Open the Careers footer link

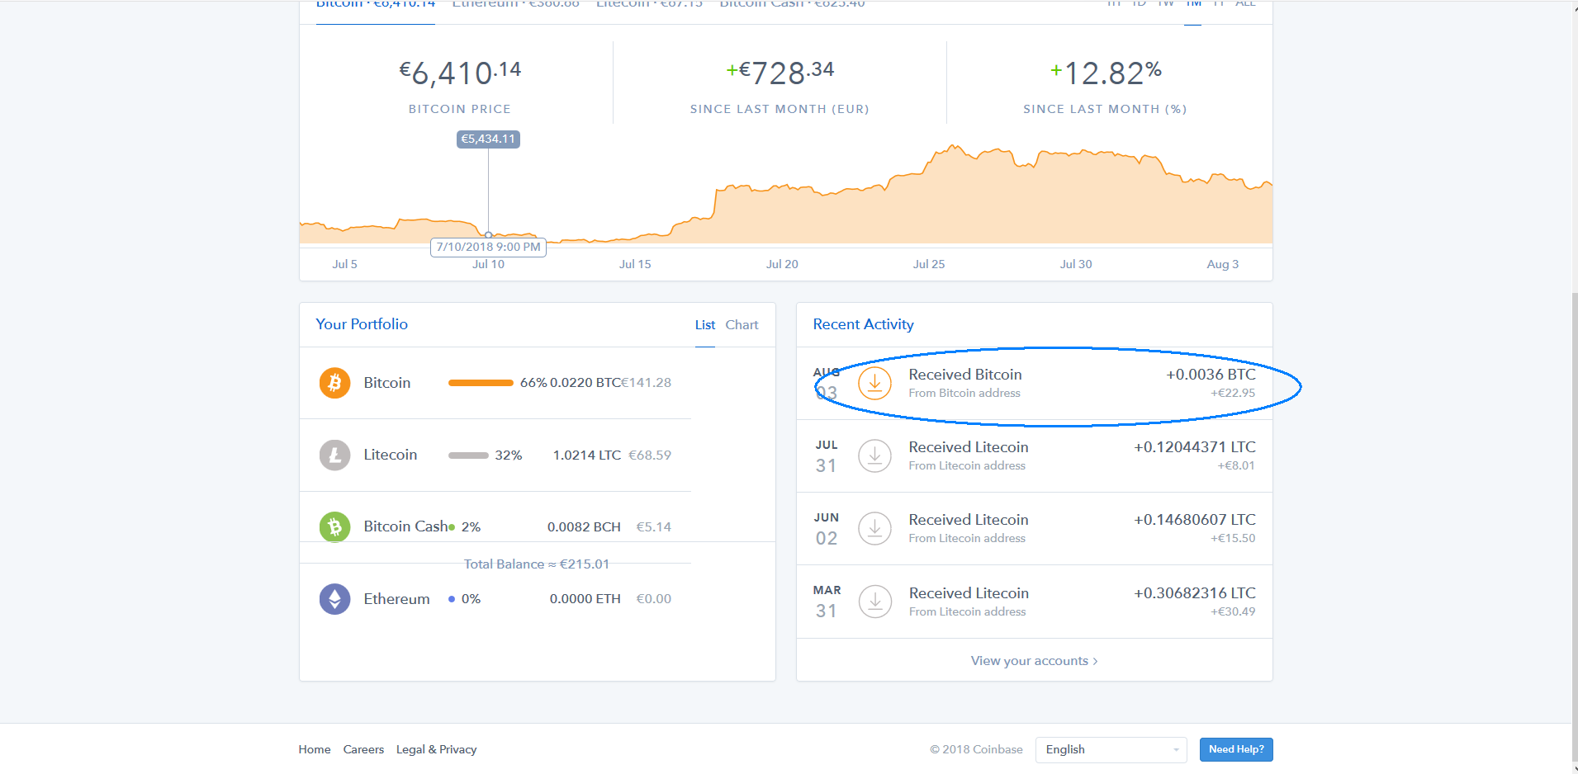pyautogui.click(x=363, y=749)
